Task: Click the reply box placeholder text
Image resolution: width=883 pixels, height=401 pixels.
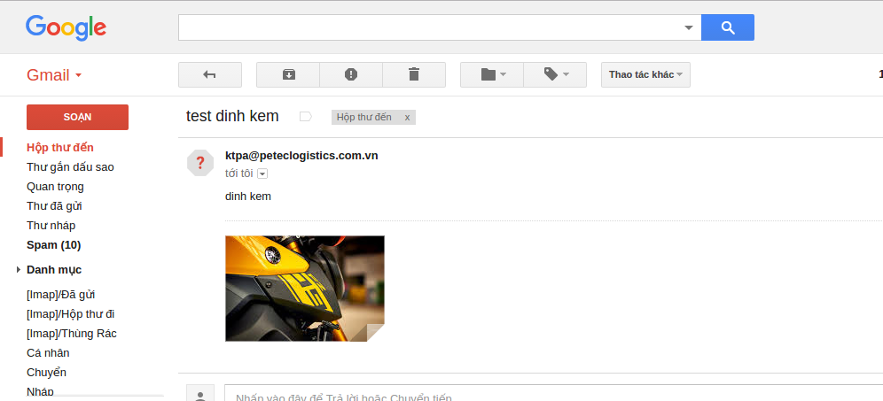Action: (343, 397)
